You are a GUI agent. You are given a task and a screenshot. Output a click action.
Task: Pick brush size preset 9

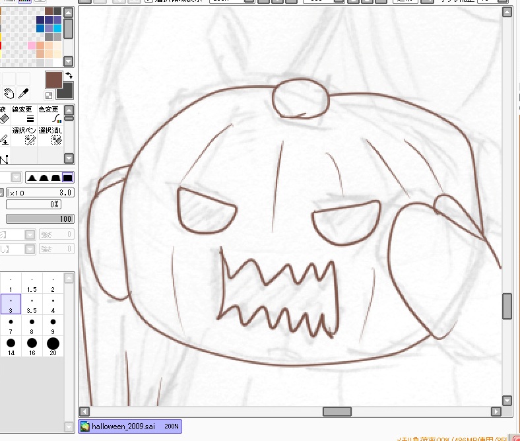pos(53,325)
